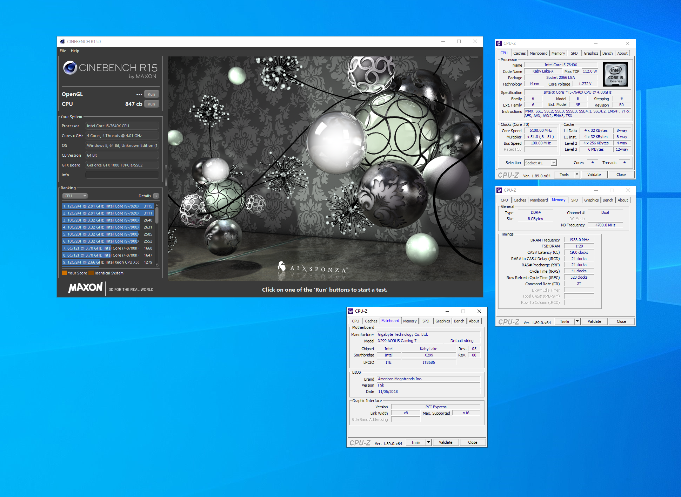The image size is (681, 497).
Task: Open Memory tab in Mainboard CPU-Z window
Action: pos(410,321)
